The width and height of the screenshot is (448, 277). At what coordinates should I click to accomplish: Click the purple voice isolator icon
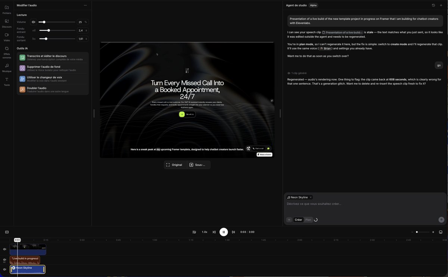pos(22,68)
